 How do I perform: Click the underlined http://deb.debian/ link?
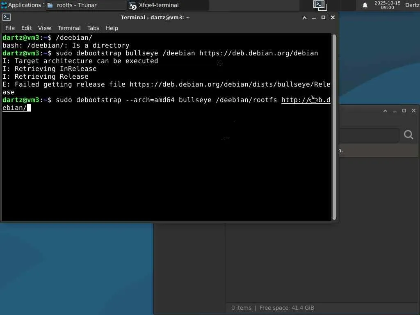click(x=306, y=100)
